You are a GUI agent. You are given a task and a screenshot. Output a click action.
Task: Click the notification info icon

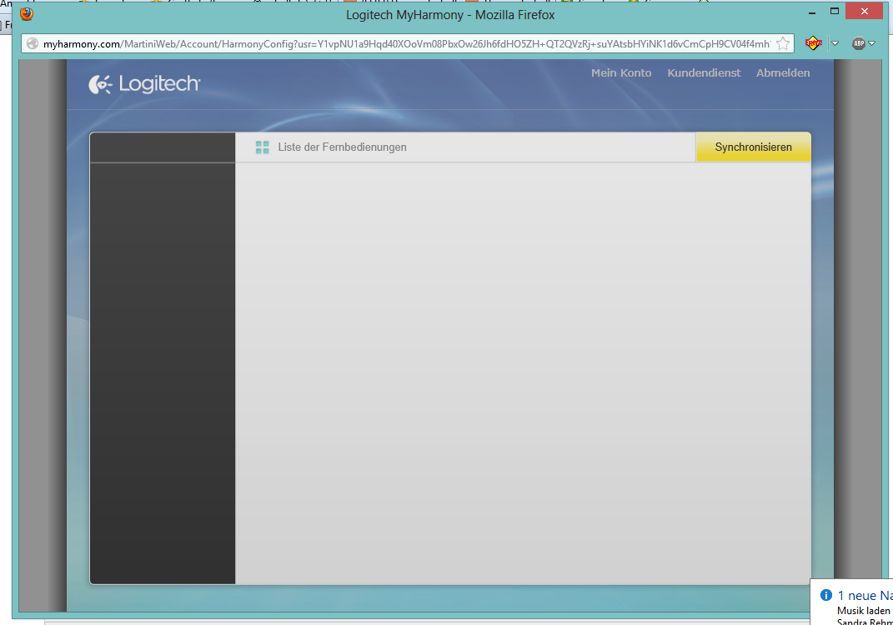coord(825,595)
